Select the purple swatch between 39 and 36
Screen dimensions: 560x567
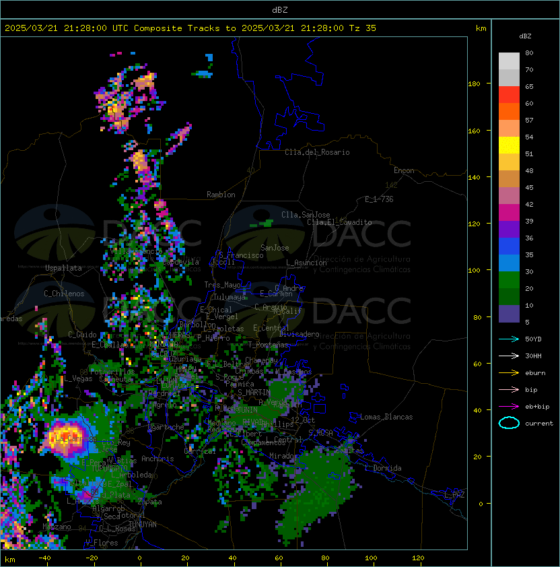coord(509,229)
